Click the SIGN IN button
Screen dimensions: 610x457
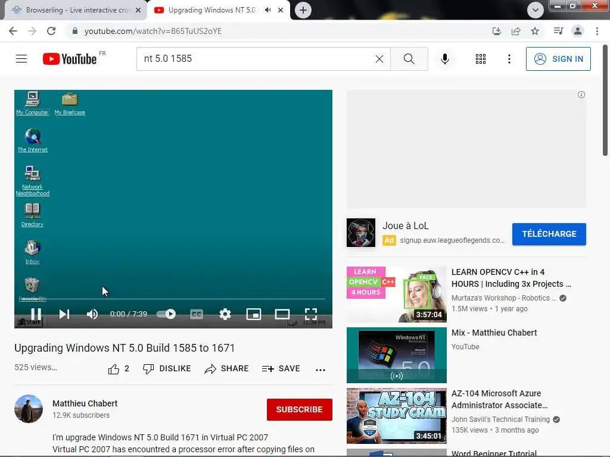pos(558,59)
